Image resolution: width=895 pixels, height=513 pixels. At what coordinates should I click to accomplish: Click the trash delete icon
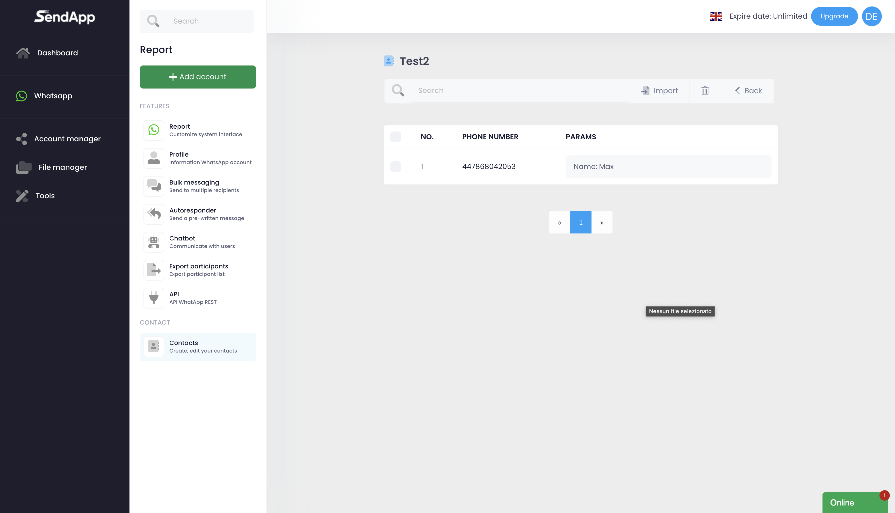(x=705, y=91)
